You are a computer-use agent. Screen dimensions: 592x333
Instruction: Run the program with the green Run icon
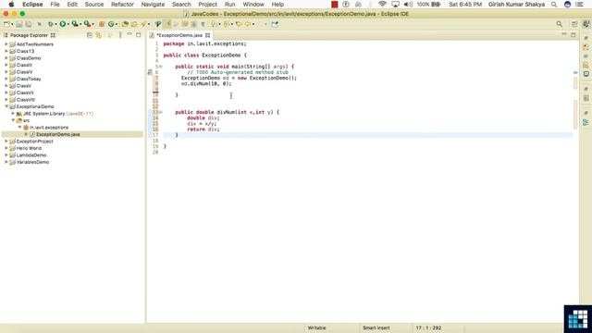click(63, 24)
